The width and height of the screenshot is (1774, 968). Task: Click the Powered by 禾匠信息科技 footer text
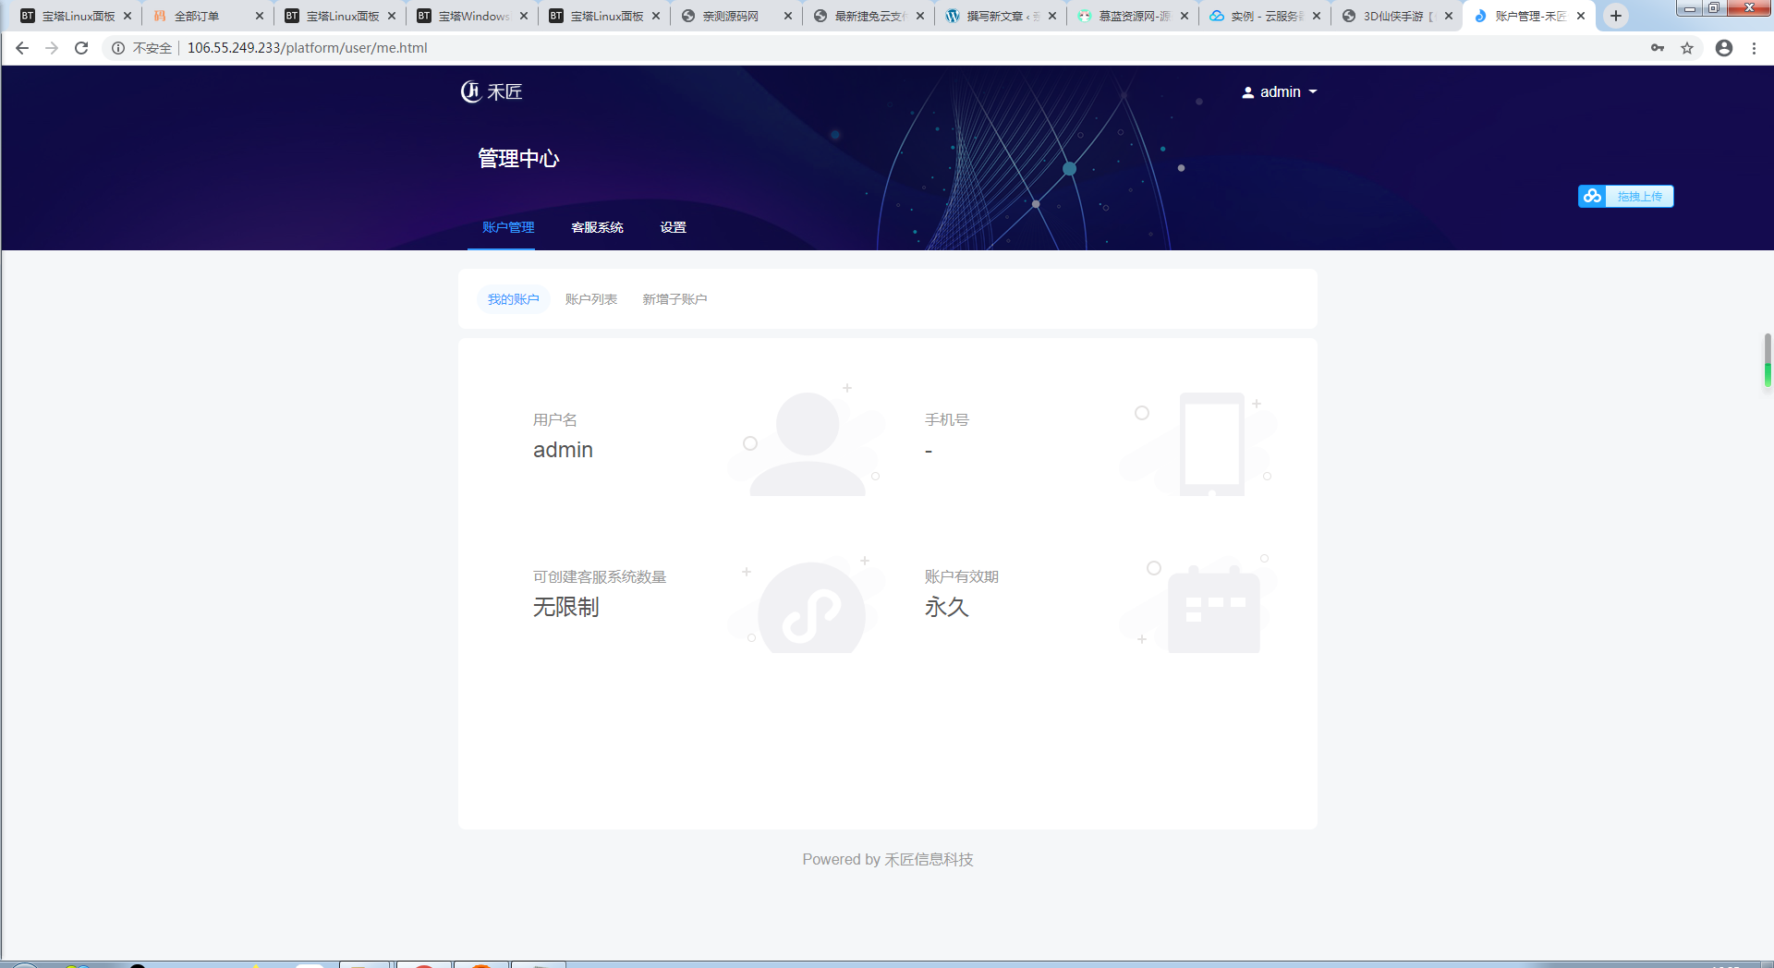coord(887,859)
